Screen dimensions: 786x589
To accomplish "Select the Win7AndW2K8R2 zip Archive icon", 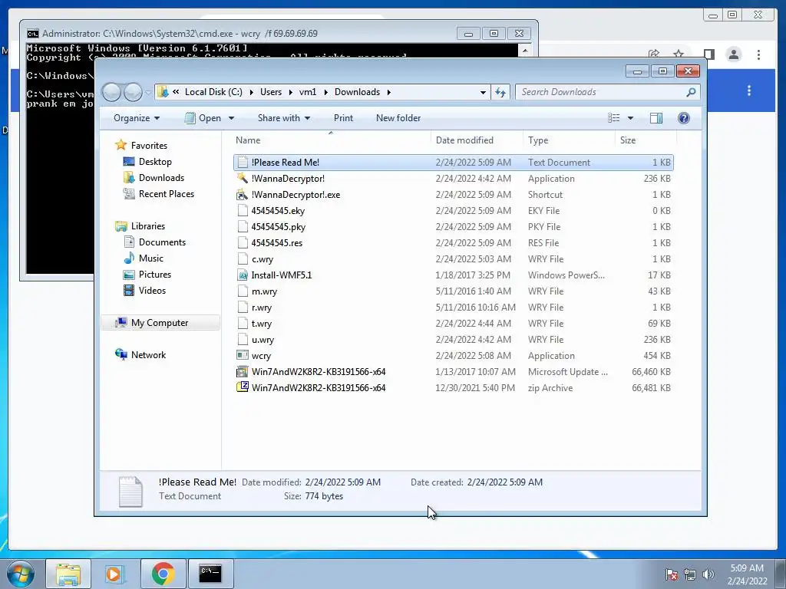I will pos(243,387).
